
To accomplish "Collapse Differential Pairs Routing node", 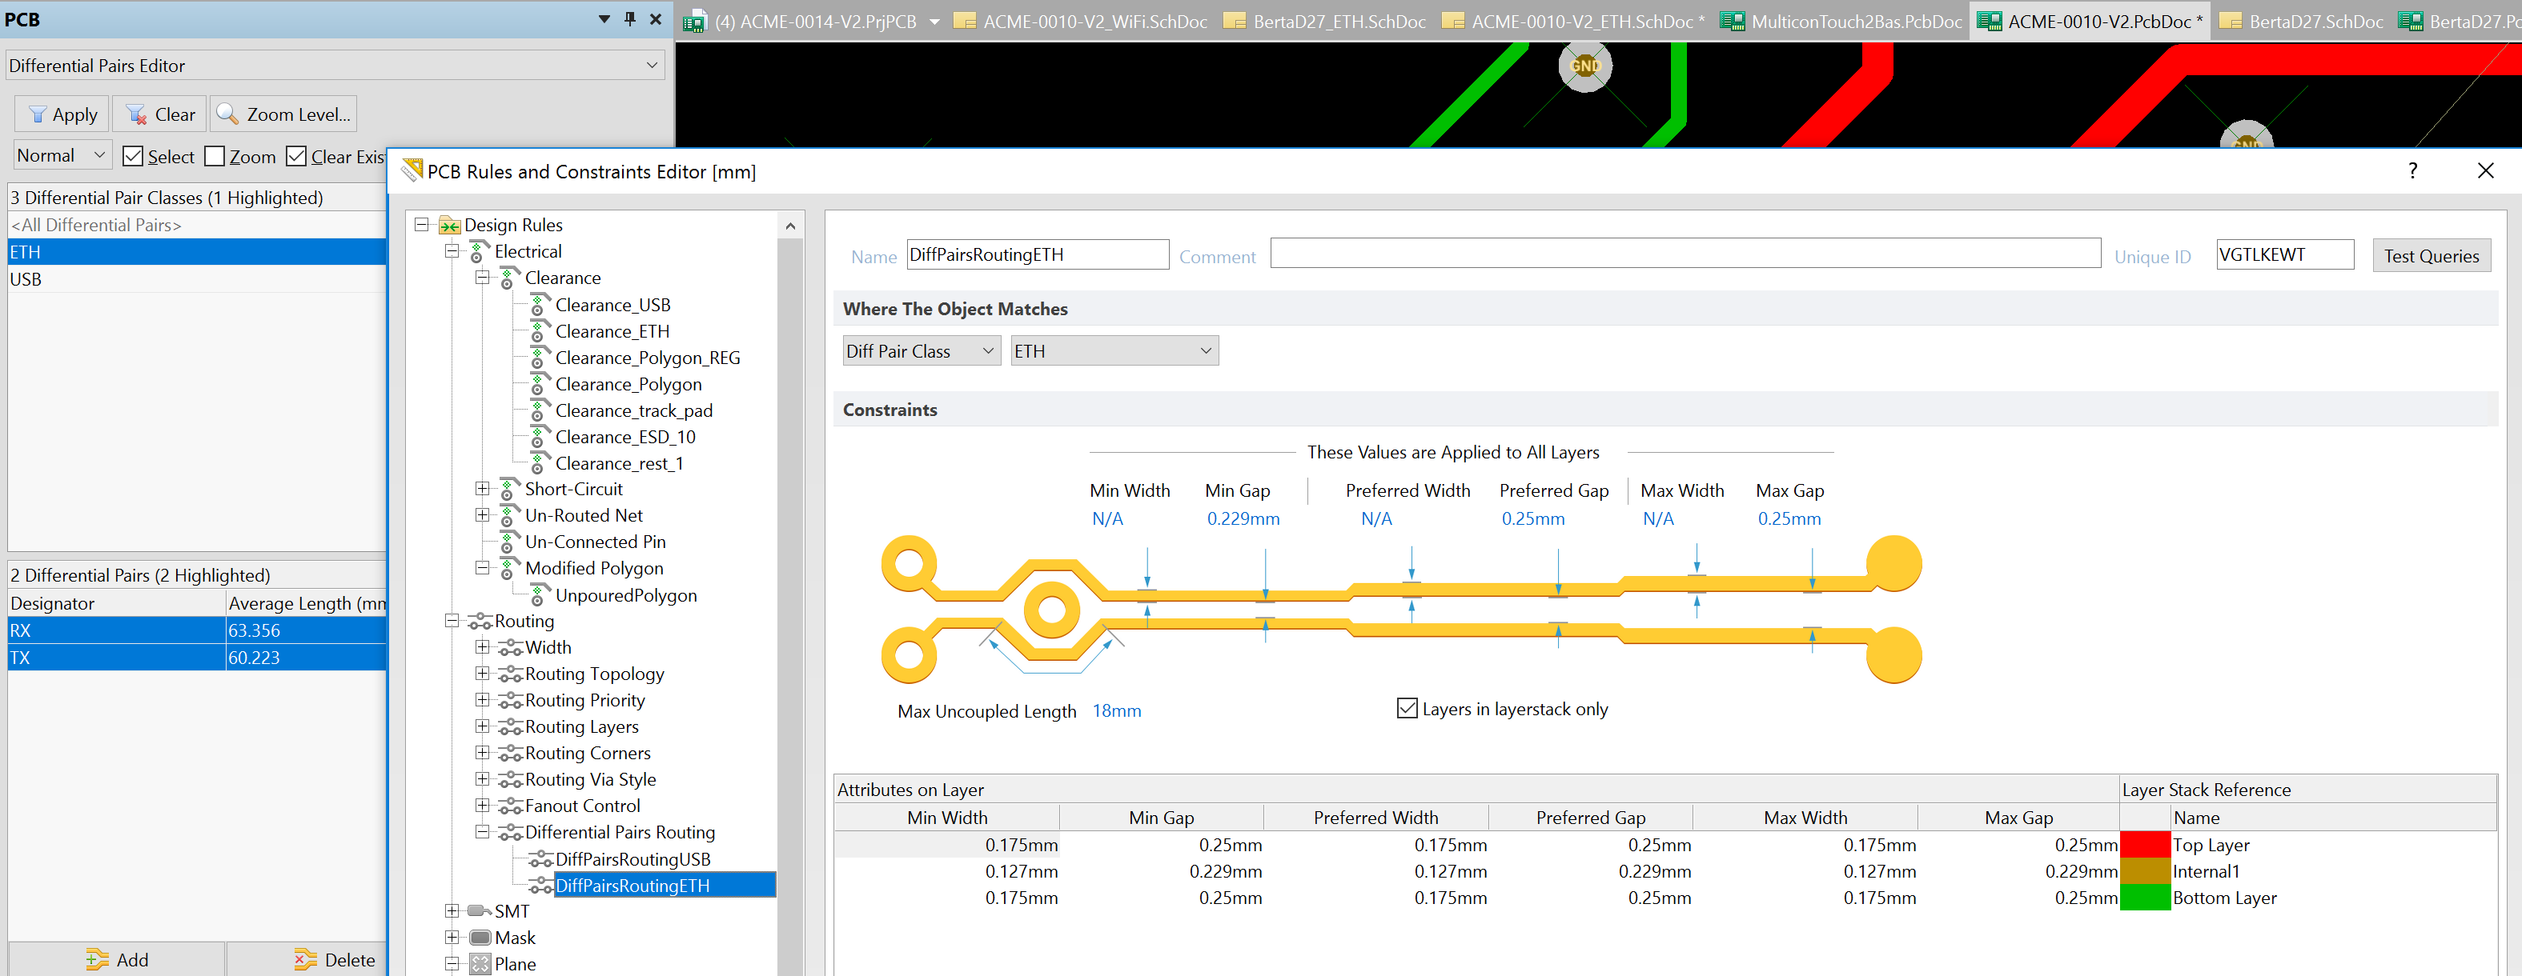I will [483, 831].
